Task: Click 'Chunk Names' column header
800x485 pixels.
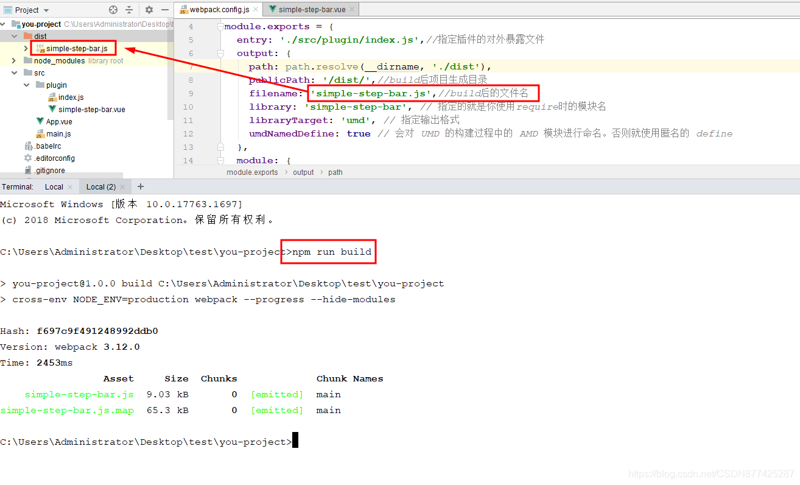Action: click(x=349, y=378)
